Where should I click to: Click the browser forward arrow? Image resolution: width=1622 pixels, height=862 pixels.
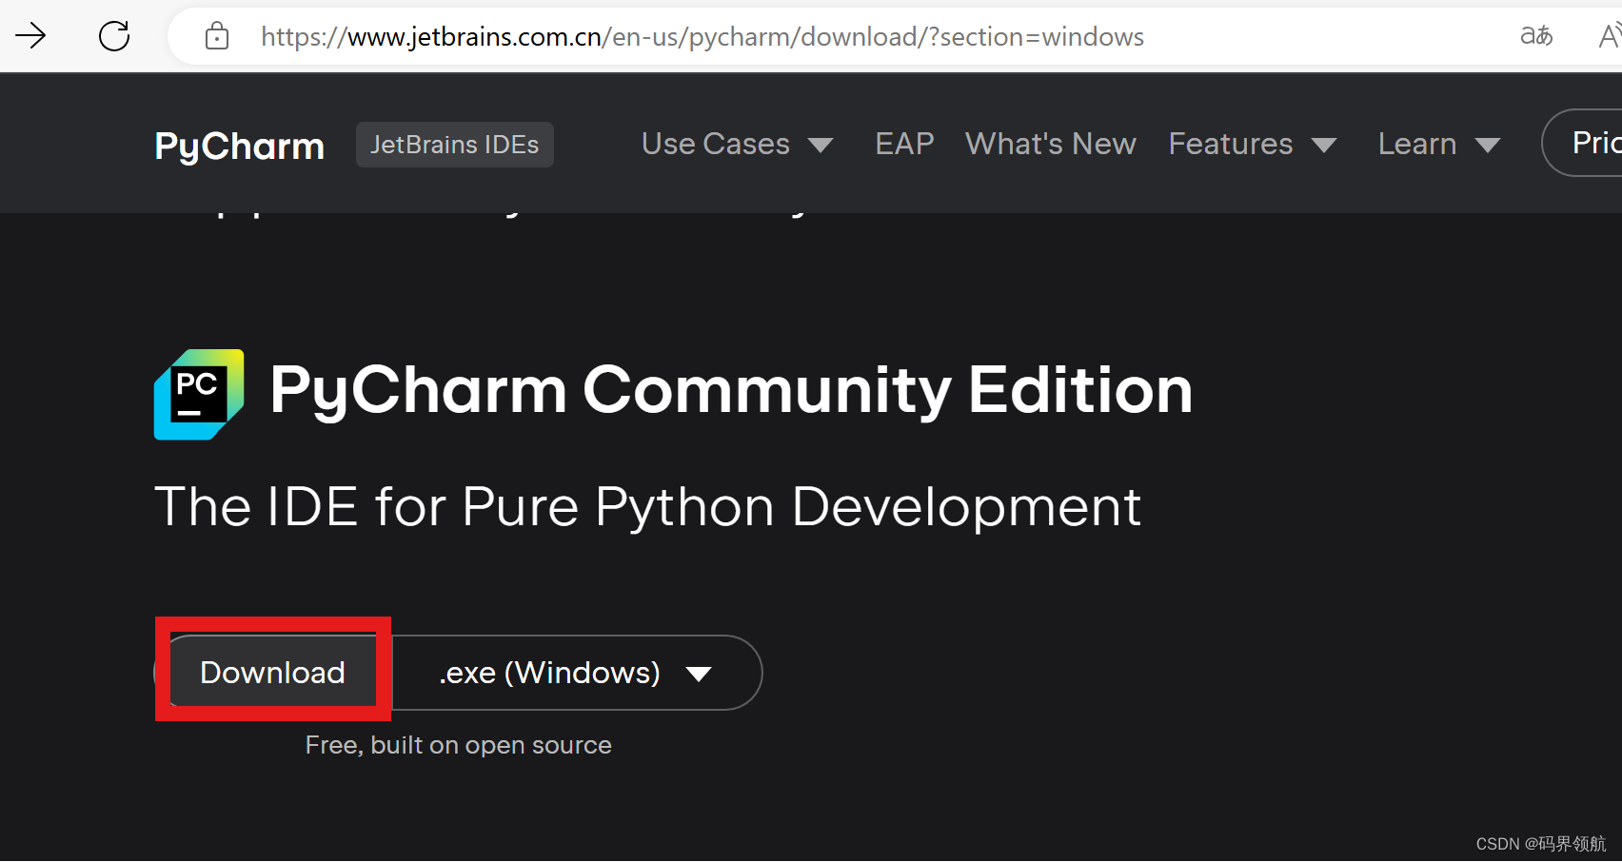[30, 36]
